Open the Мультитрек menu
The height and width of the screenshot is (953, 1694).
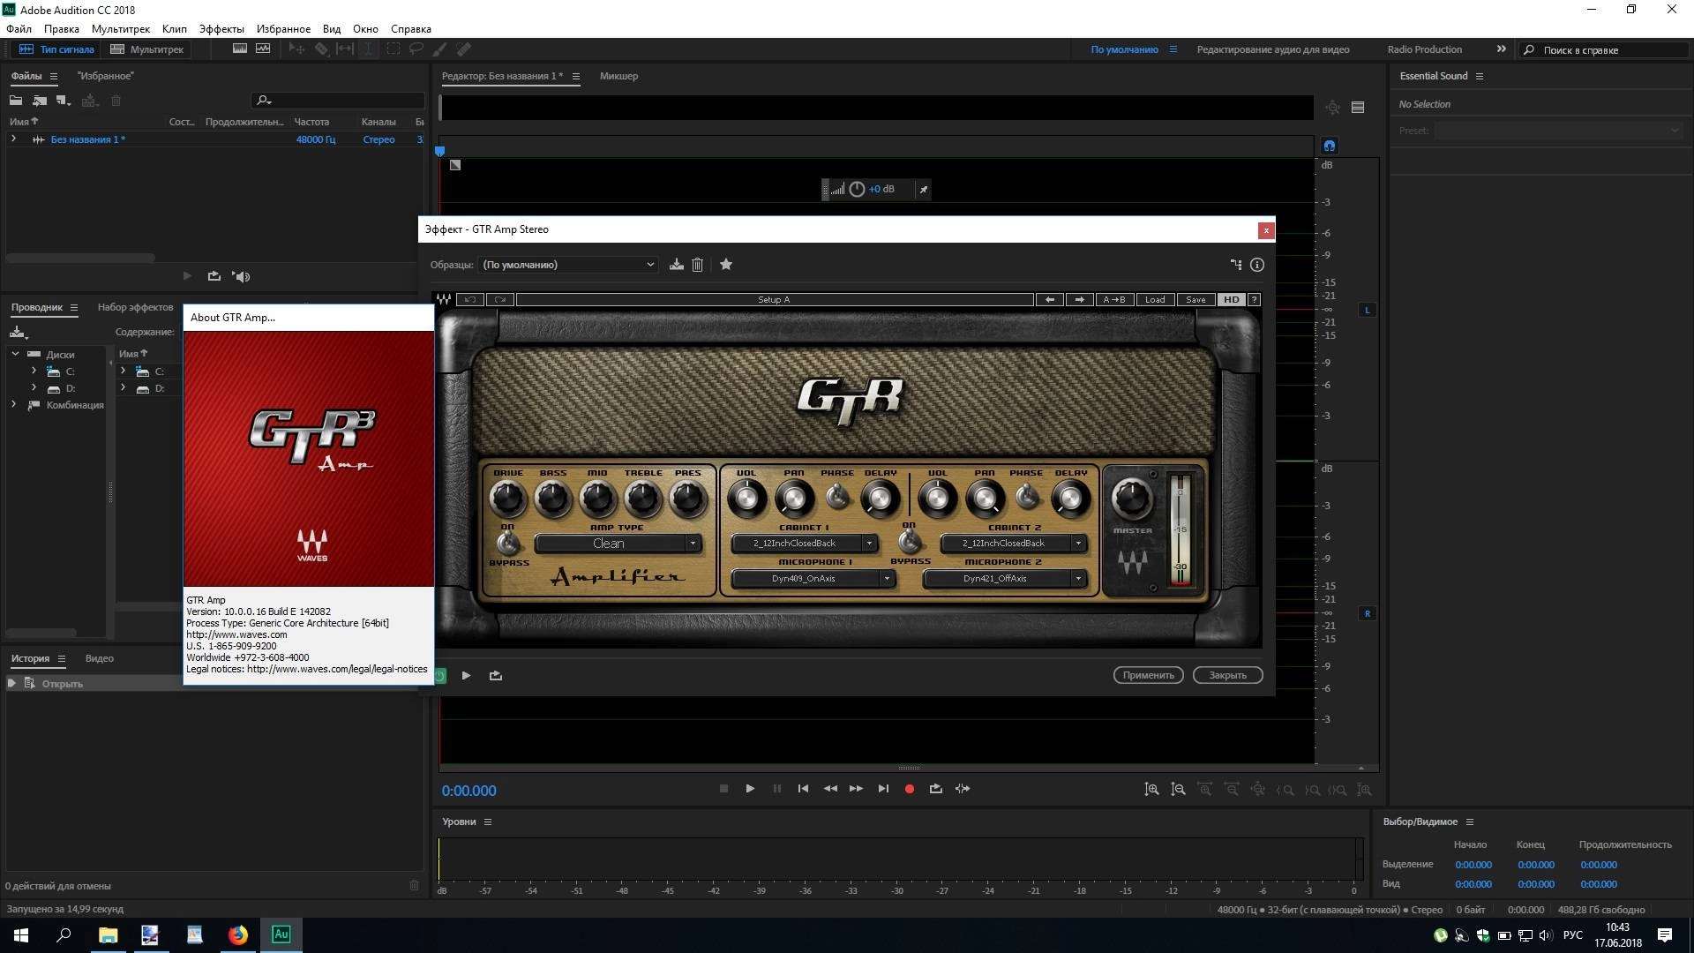coord(121,29)
